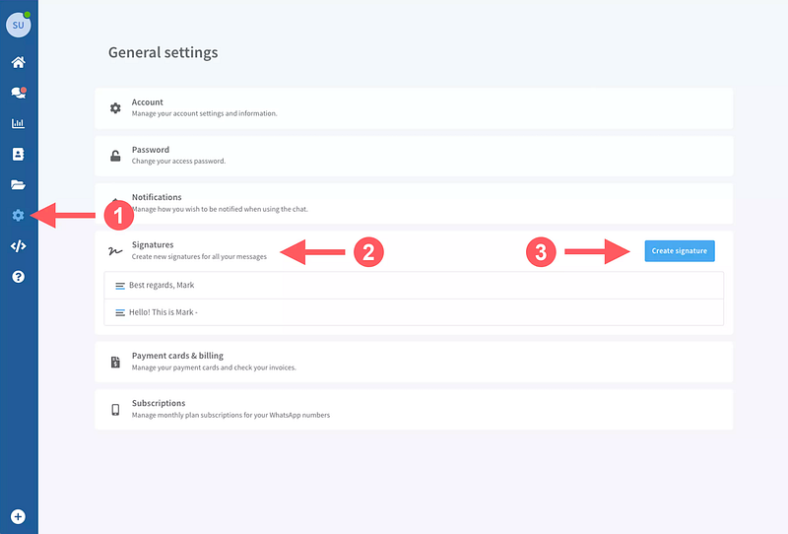Viewport: 788px width, 534px height.
Task: Open the chats icon with notification dot
Action: tap(18, 93)
